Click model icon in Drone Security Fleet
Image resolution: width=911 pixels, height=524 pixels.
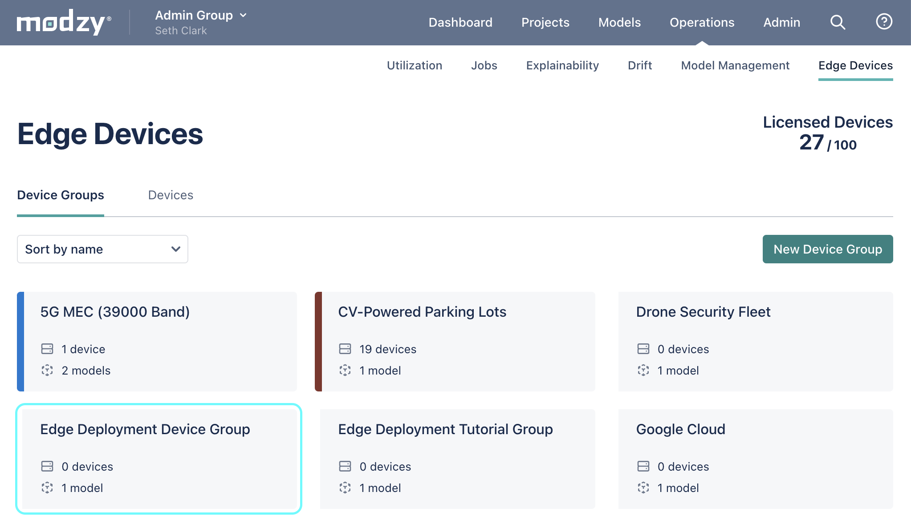click(x=643, y=370)
